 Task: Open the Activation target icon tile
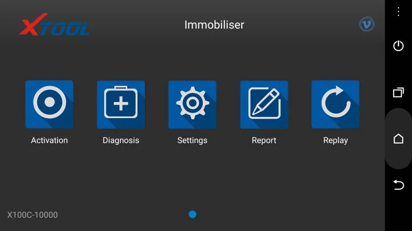click(x=49, y=104)
